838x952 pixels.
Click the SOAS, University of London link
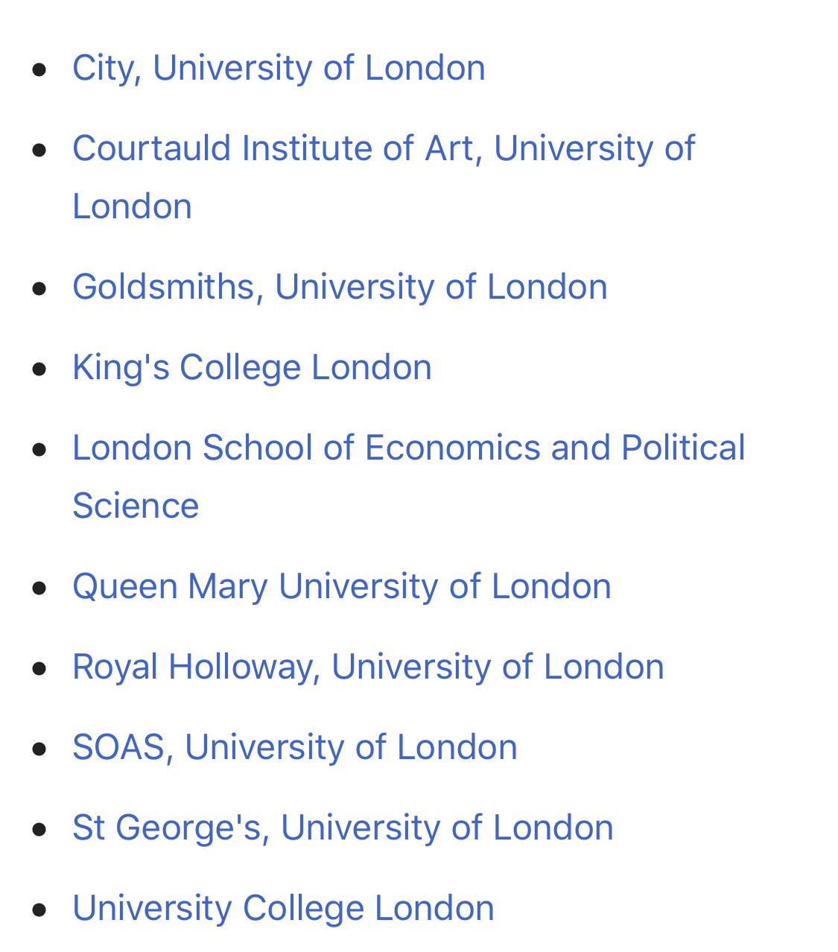[x=294, y=747]
